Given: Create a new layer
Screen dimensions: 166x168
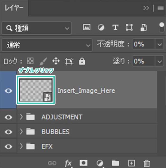Looking at the screenshot, I should (131, 163).
